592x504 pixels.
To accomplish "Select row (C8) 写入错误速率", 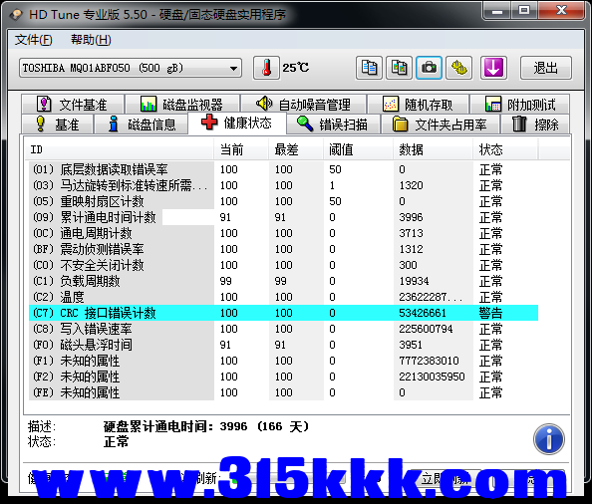I will click(x=283, y=329).
